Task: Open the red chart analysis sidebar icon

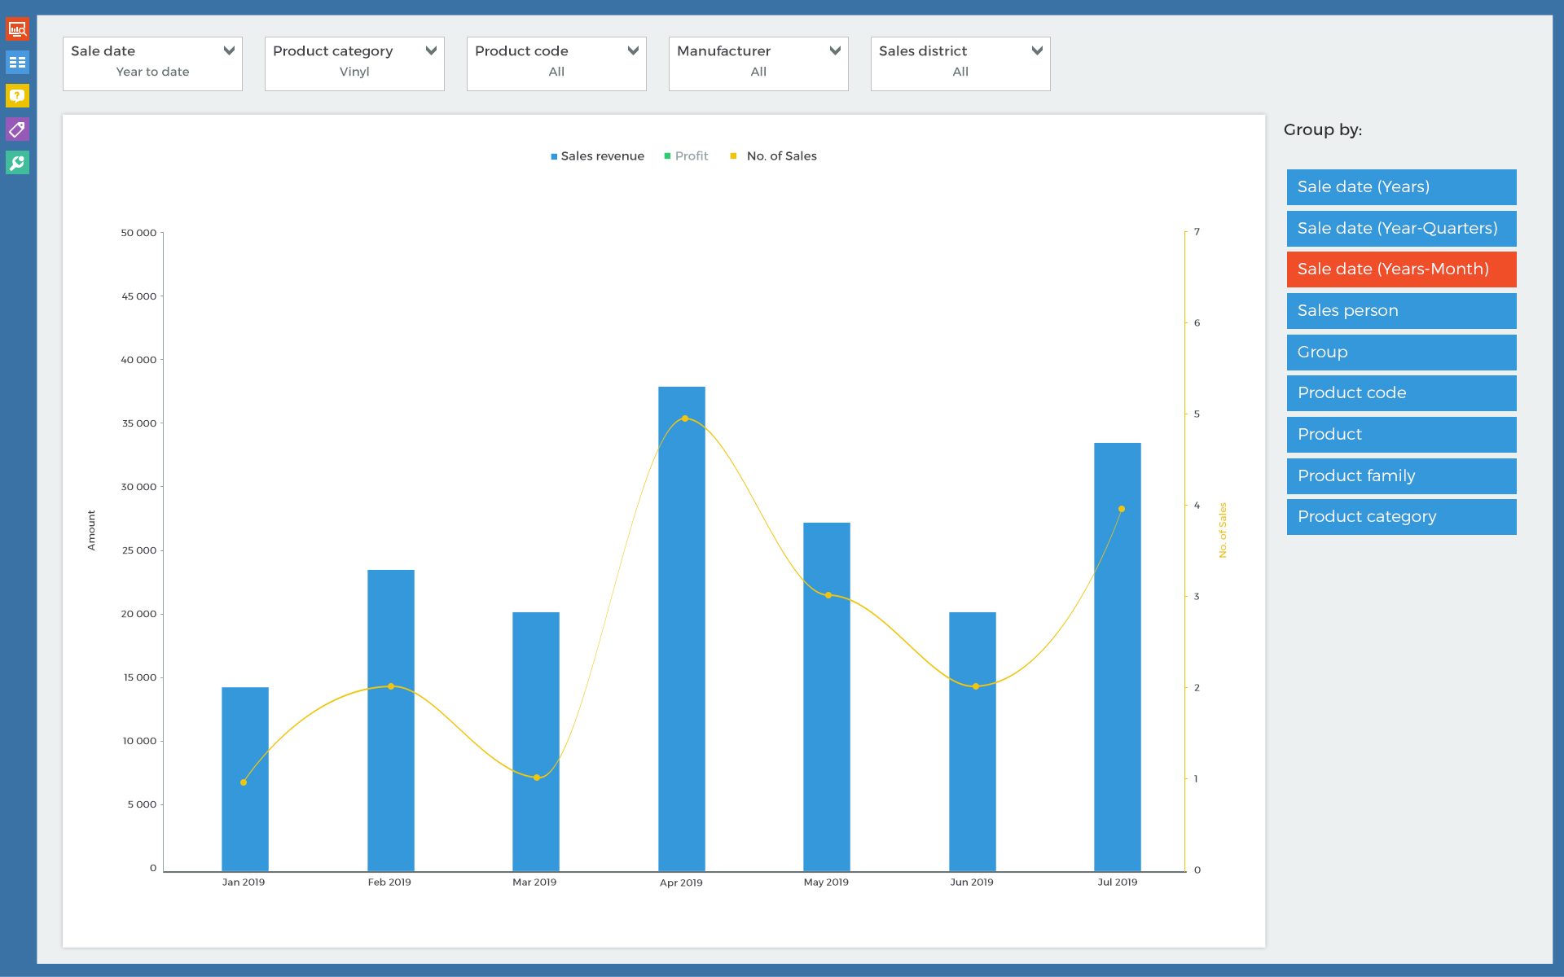Action: tap(17, 30)
